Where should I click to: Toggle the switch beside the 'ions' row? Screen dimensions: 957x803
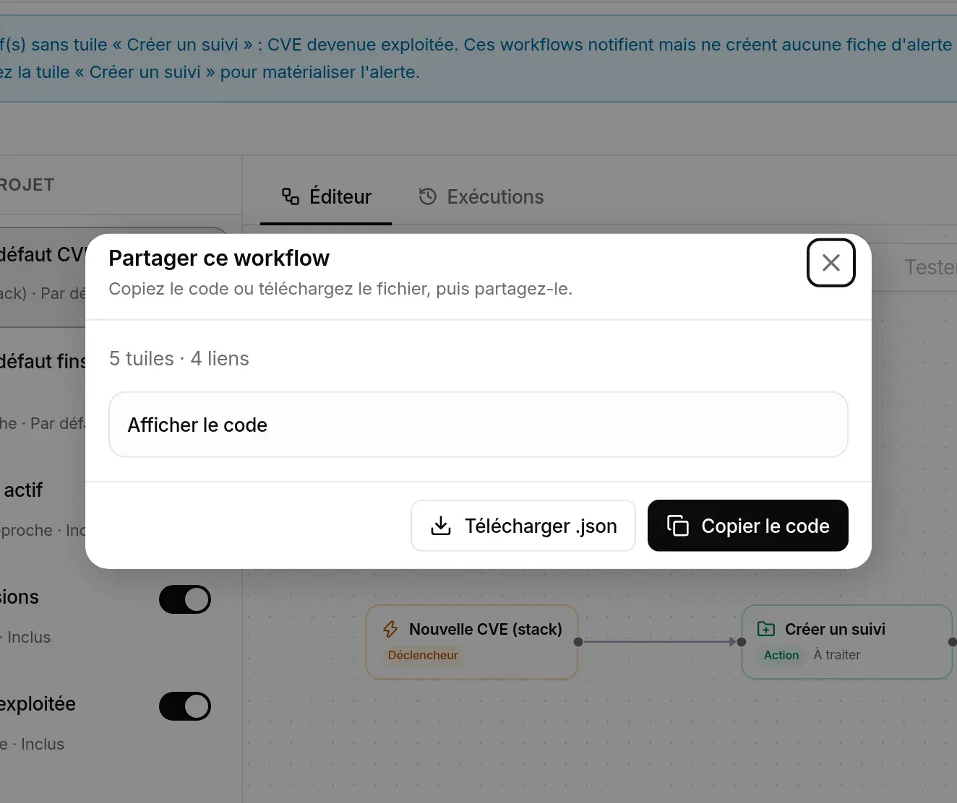click(x=185, y=599)
